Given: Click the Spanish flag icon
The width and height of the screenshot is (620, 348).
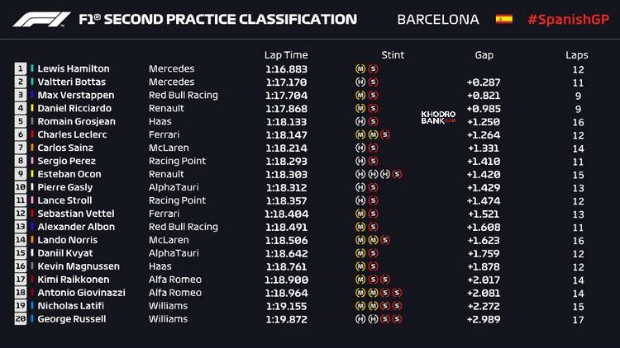Looking at the screenshot, I should tap(503, 19).
